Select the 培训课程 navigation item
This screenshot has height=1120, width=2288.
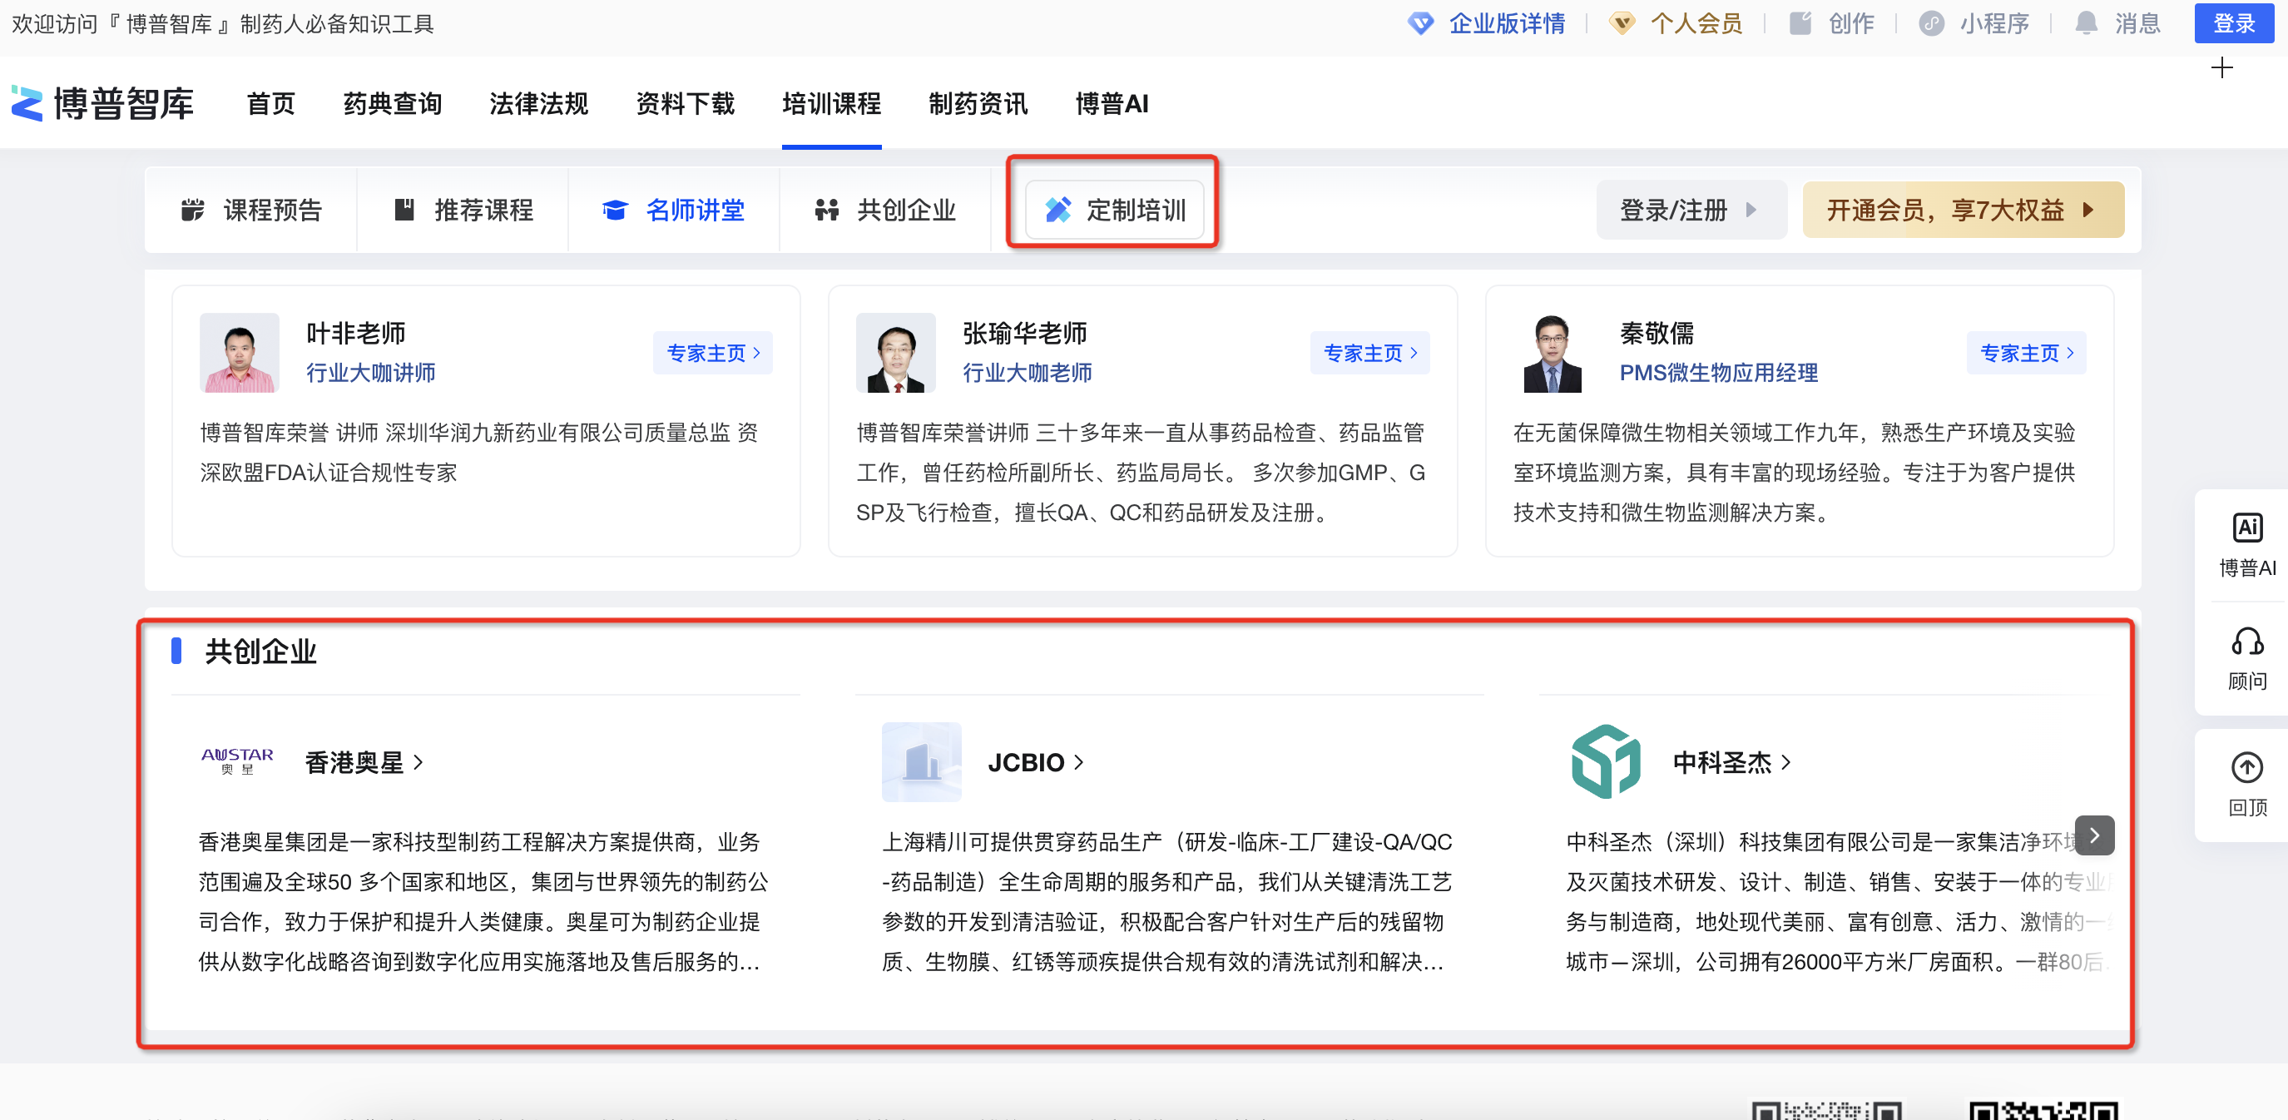(831, 104)
